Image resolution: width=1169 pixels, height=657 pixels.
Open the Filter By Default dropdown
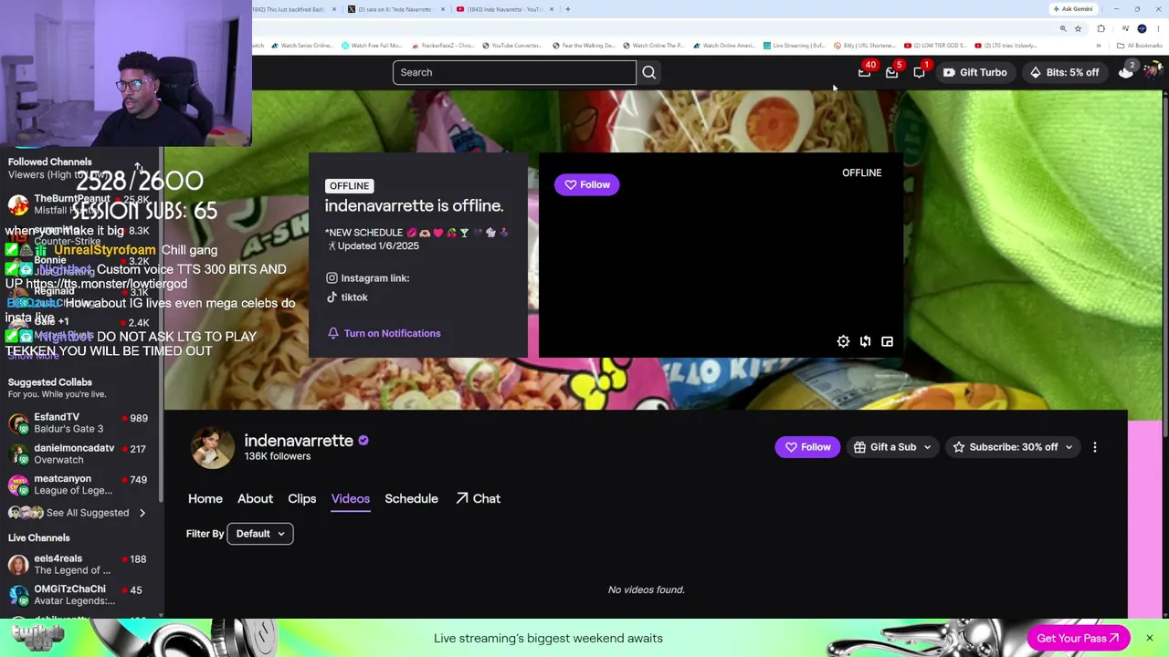[x=260, y=534]
